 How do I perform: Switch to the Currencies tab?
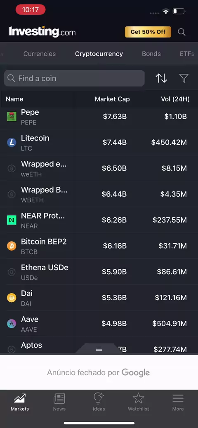point(40,54)
